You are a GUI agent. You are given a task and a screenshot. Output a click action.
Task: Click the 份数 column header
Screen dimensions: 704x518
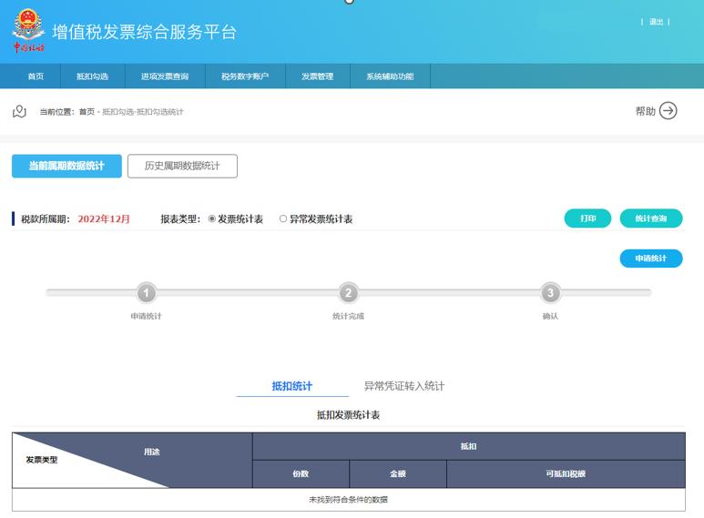click(x=301, y=473)
